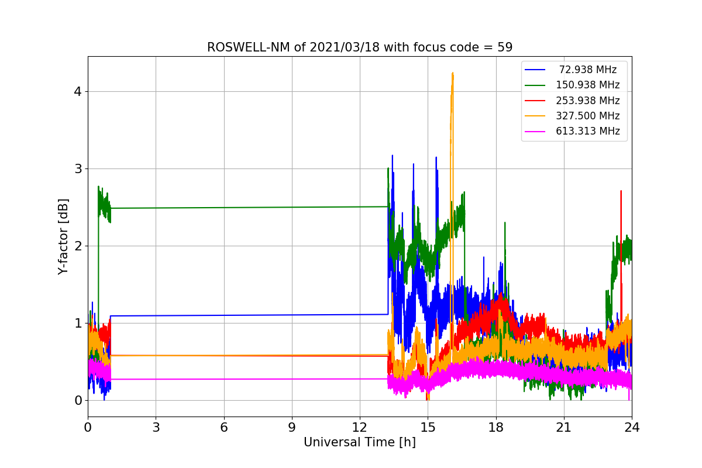Click the red spike near 23.5 hours
Screen dimensions: 702x468
pyautogui.click(x=621, y=192)
